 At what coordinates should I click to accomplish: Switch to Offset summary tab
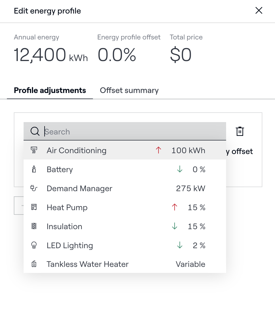click(129, 90)
